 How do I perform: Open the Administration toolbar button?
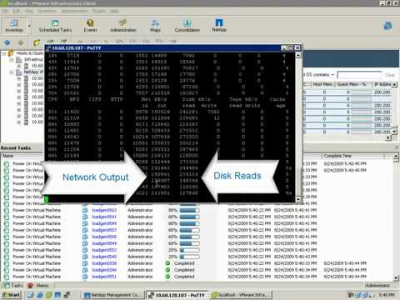point(122,26)
